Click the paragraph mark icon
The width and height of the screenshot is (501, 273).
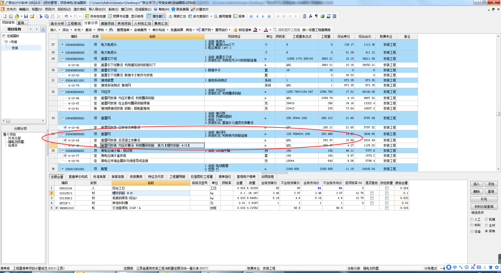(x=317, y=16)
